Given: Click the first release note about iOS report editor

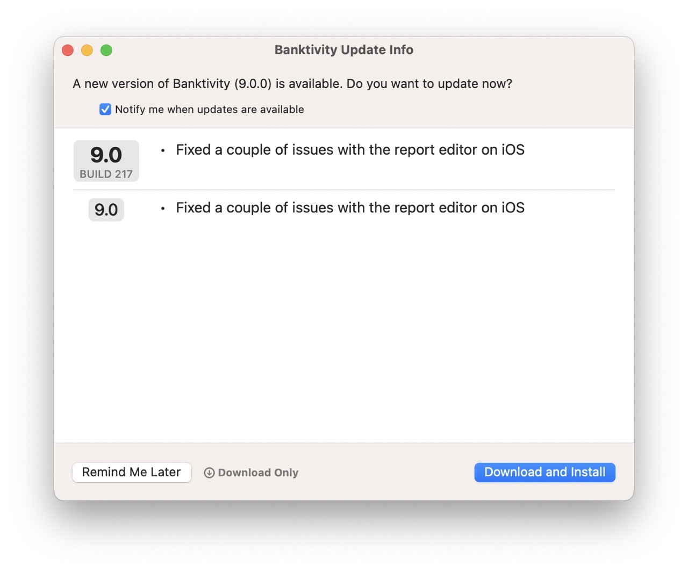Looking at the screenshot, I should point(350,150).
